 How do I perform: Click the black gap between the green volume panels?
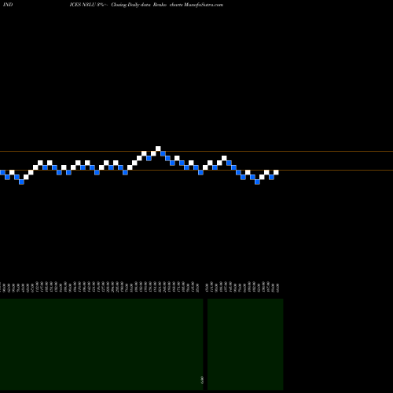tap(205, 344)
